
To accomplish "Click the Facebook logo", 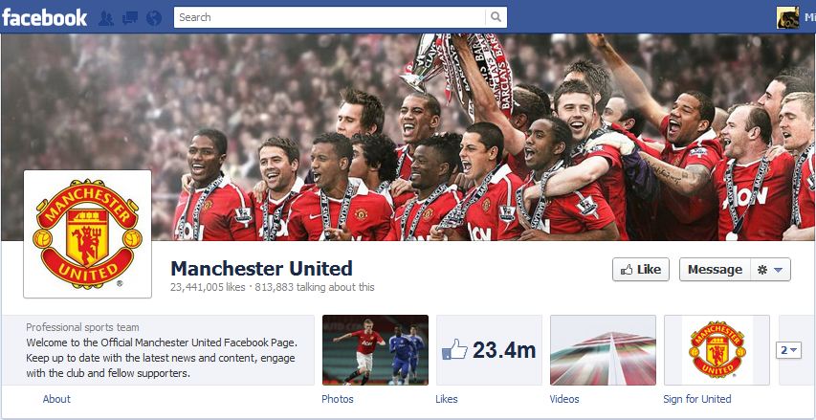I will (44, 17).
